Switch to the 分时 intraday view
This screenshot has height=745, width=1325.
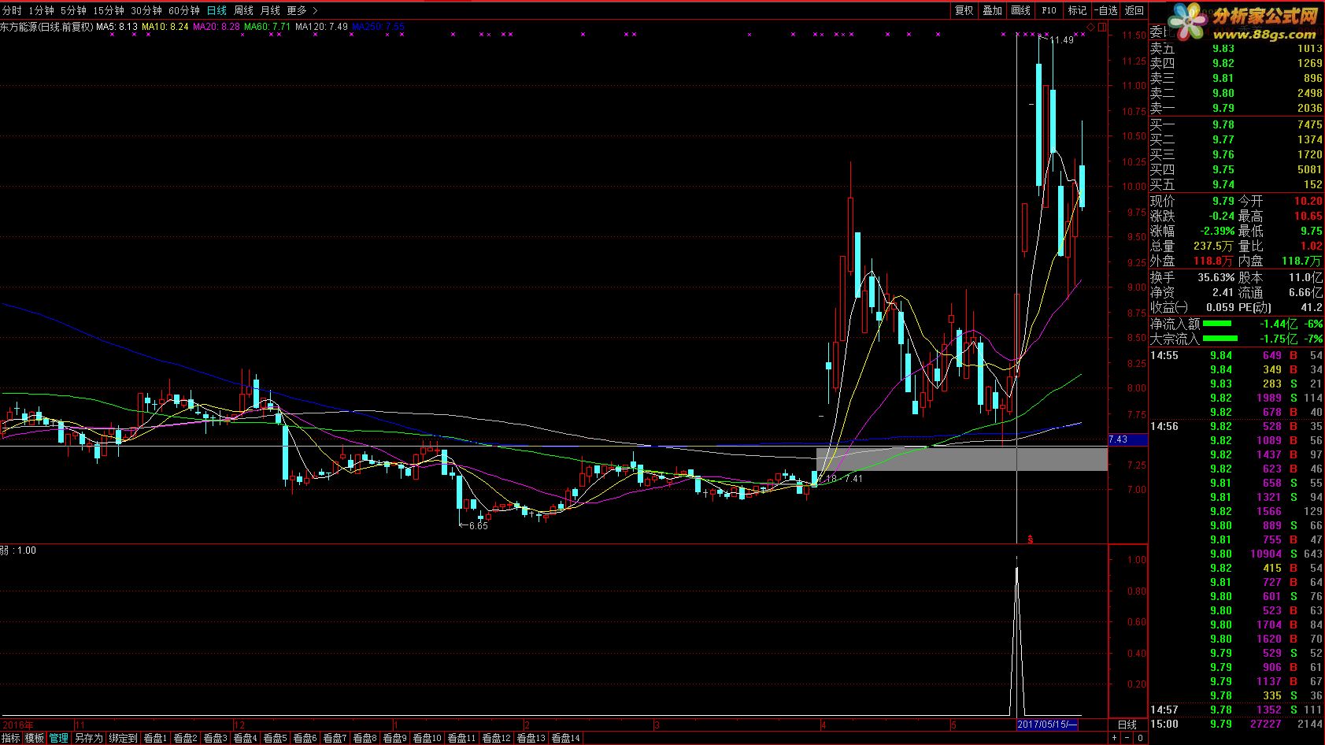pyautogui.click(x=12, y=10)
